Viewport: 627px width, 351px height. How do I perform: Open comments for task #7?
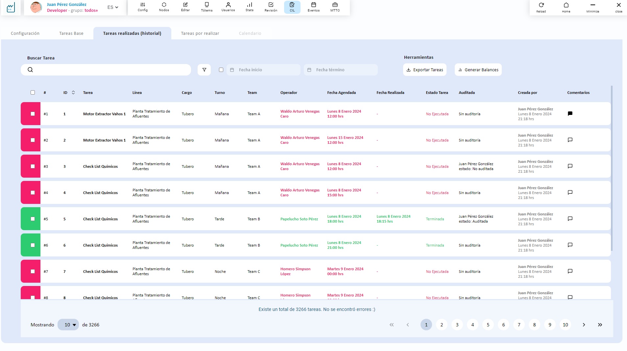click(x=570, y=271)
